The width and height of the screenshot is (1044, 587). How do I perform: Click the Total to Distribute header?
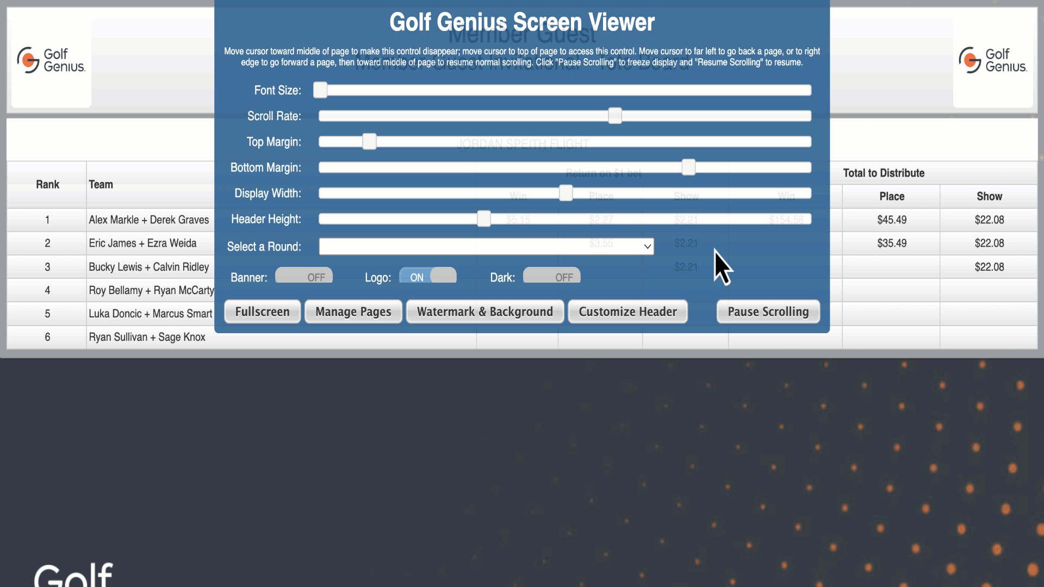coord(884,173)
